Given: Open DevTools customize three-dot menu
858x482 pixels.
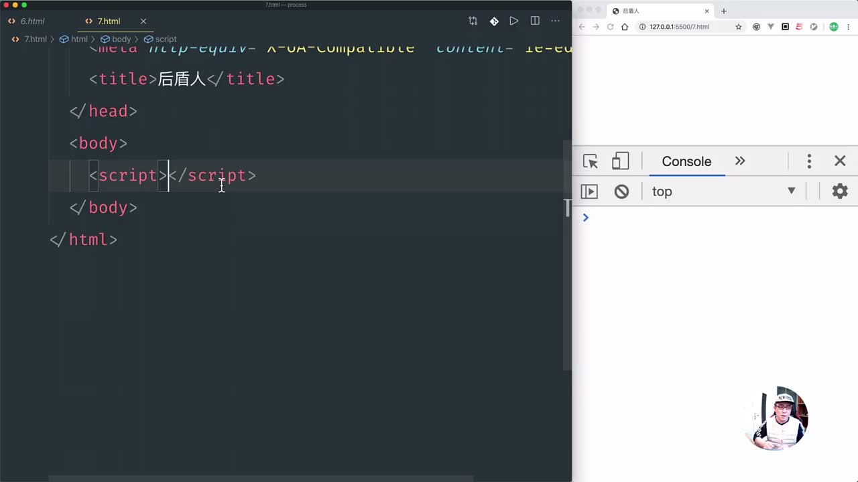Looking at the screenshot, I should [809, 161].
